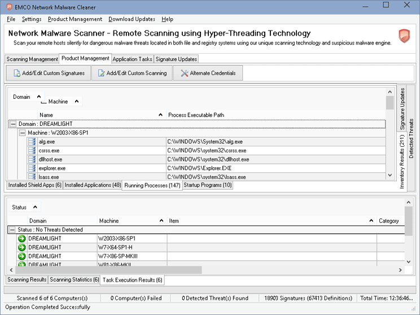
Task: Click green status icon for W7-X64-SP1-H
Action: point(21,247)
